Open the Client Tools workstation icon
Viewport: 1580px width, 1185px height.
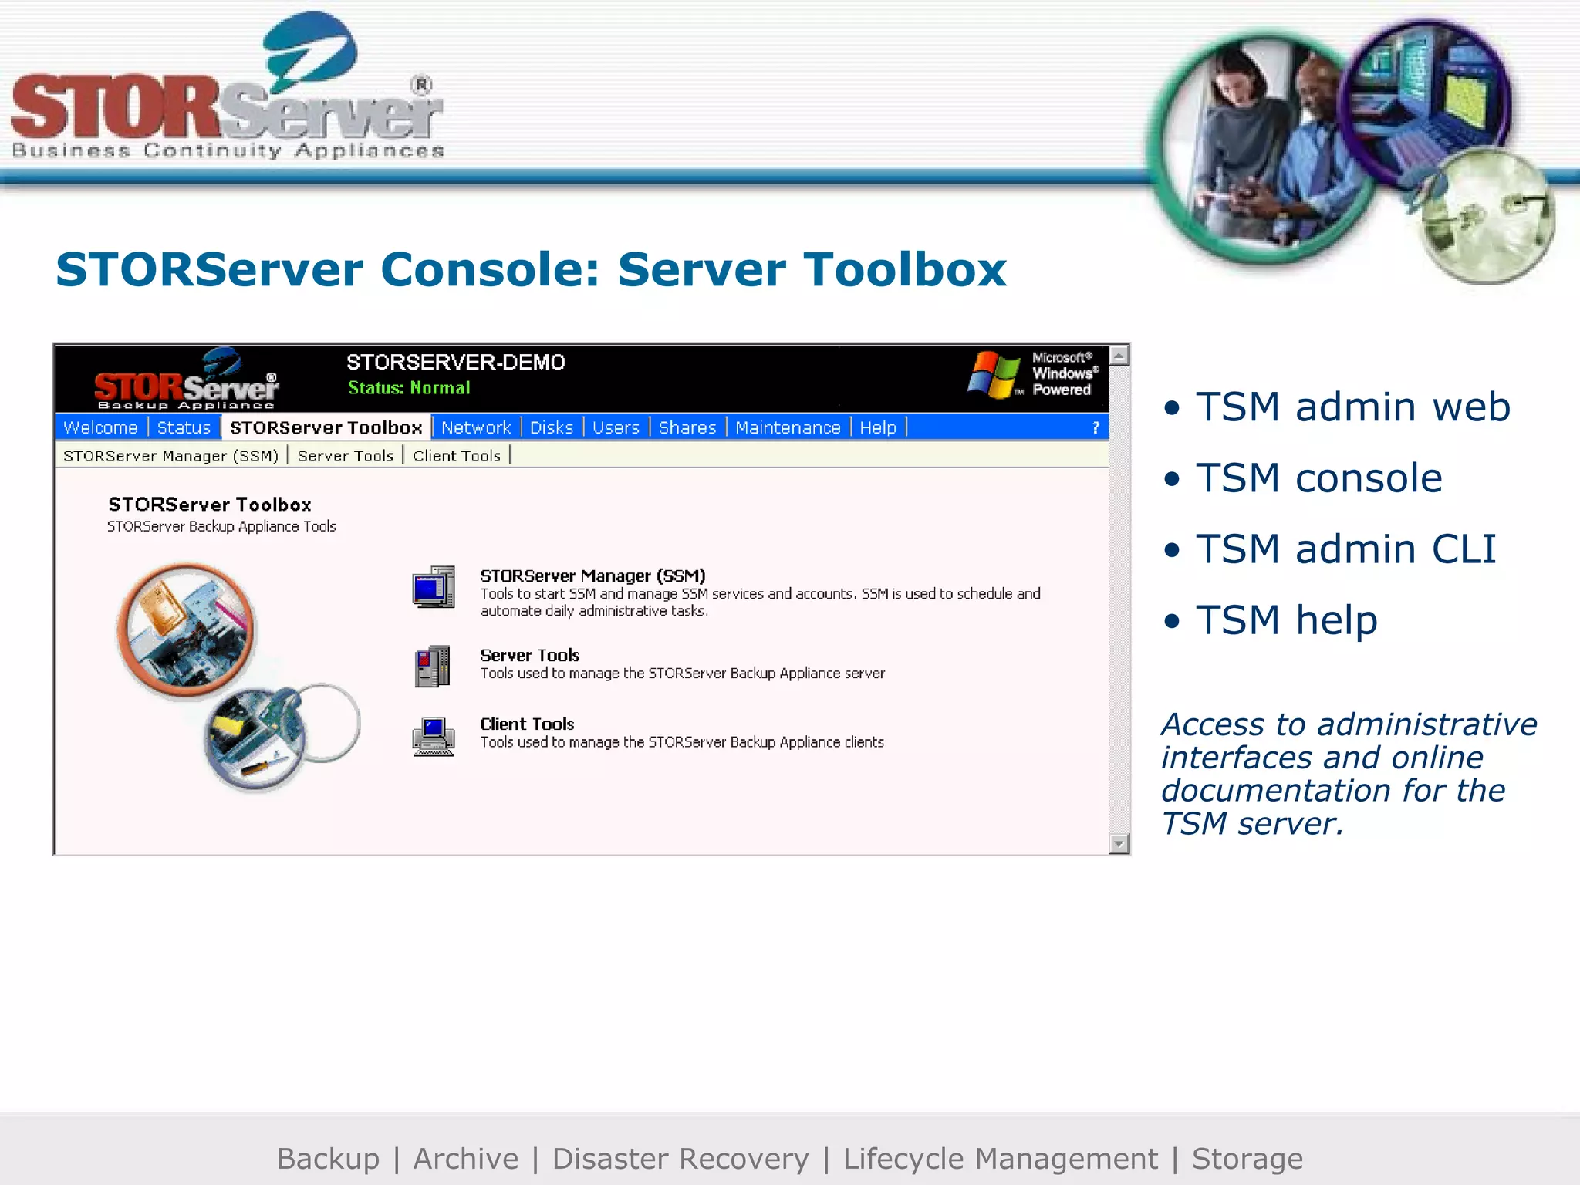(434, 737)
